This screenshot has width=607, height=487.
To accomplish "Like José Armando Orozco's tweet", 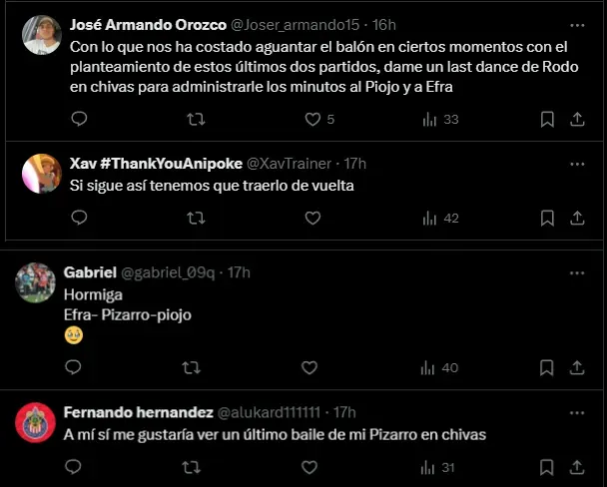I will click(312, 119).
